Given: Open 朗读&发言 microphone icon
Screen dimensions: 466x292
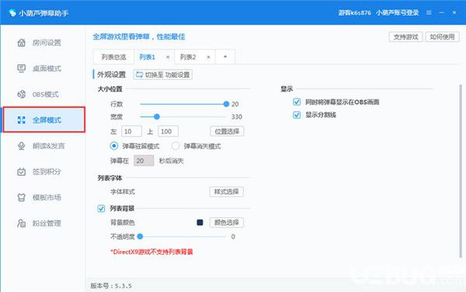Looking at the screenshot, I should point(22,146).
